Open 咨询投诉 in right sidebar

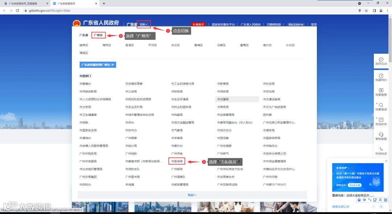tap(381, 122)
